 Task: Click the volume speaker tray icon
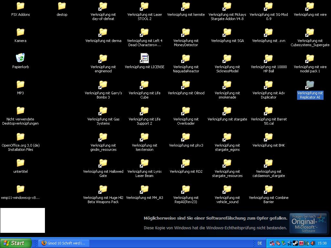312,243
